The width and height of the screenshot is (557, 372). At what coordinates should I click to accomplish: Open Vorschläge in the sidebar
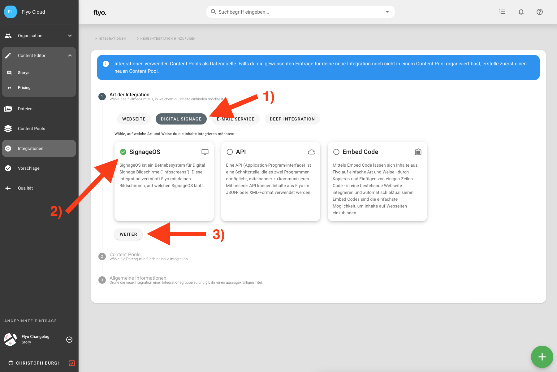(39, 168)
